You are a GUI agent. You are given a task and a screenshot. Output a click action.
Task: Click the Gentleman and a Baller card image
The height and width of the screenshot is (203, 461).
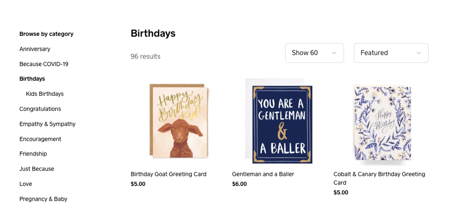coord(280,122)
